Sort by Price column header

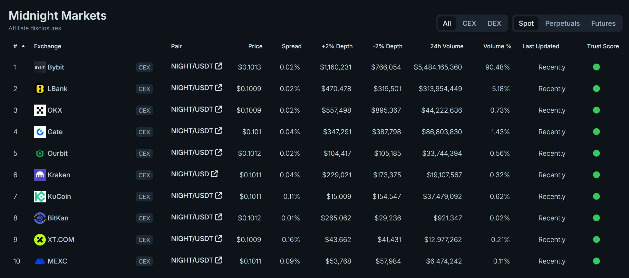click(255, 46)
